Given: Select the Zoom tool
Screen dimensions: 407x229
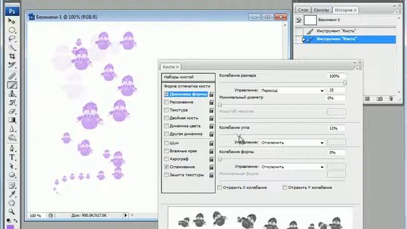Looking at the screenshot, I should (11, 212).
